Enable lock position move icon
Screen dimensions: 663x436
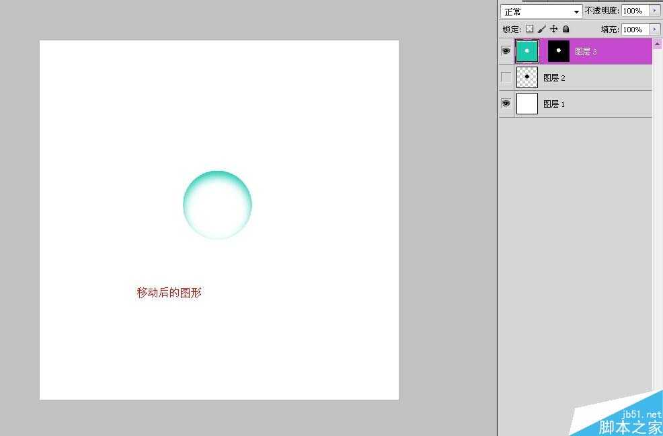point(553,29)
